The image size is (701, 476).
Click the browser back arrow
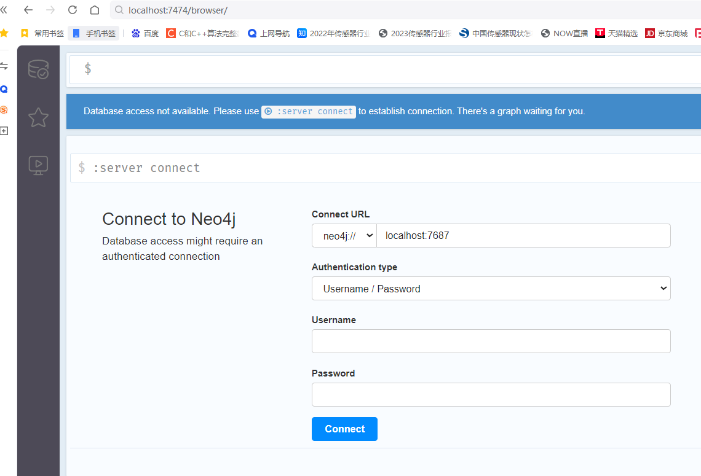click(x=28, y=10)
